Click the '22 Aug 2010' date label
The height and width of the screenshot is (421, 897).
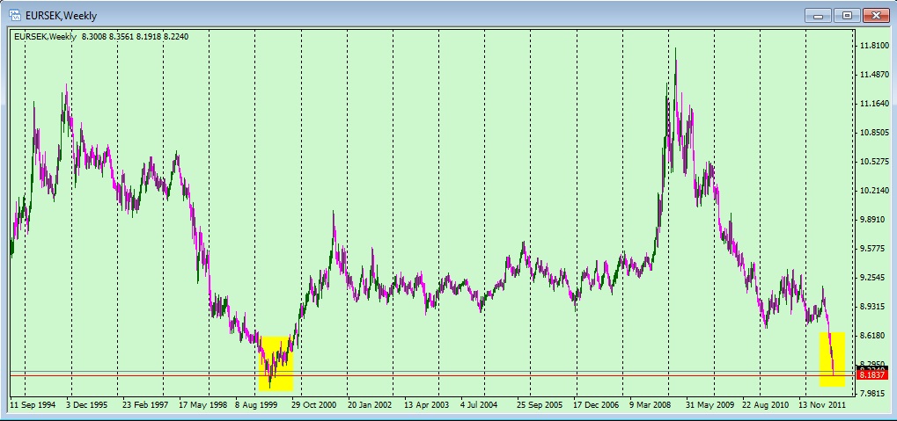(x=766, y=404)
